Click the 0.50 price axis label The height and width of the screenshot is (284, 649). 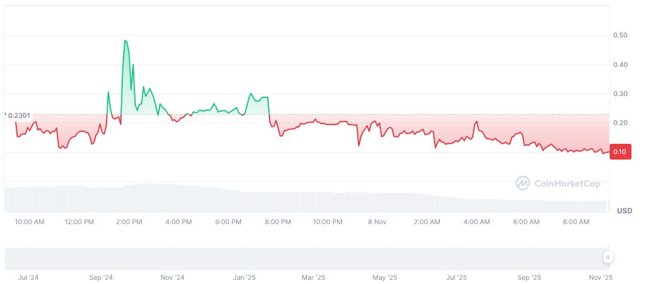coord(619,35)
